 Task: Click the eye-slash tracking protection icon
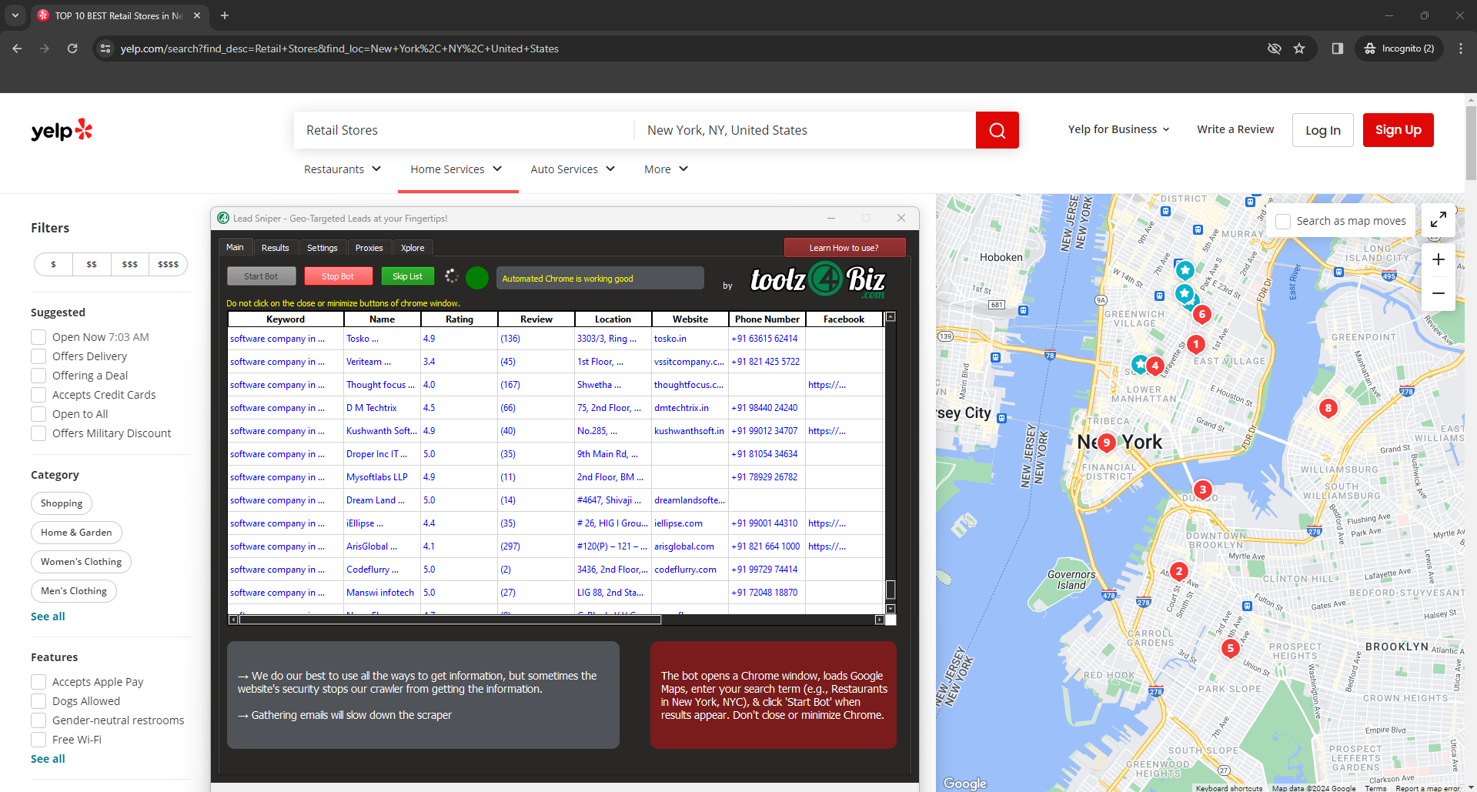[1275, 48]
